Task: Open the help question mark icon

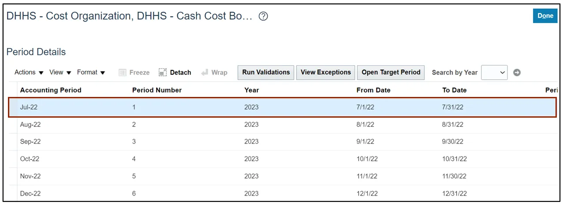Action: [263, 17]
